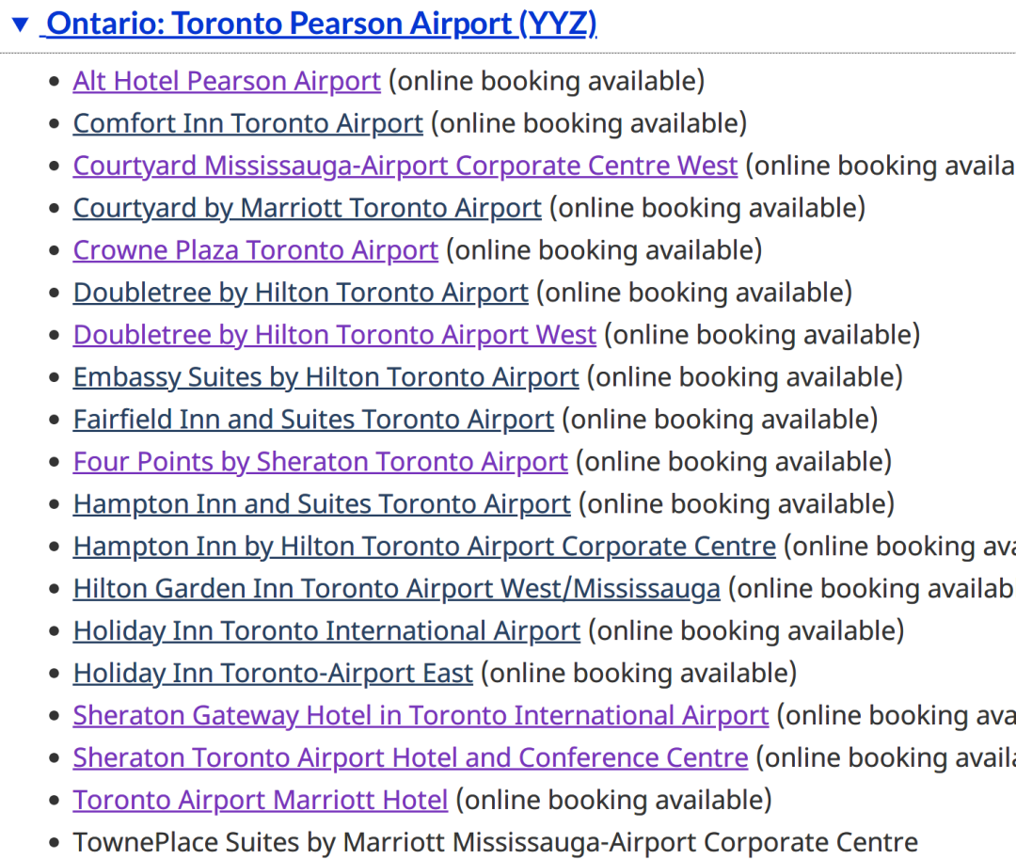This screenshot has height=859, width=1016.
Task: Open Courtyard Mississauga-Airport Corporate Centre West link
Action: click(x=405, y=166)
